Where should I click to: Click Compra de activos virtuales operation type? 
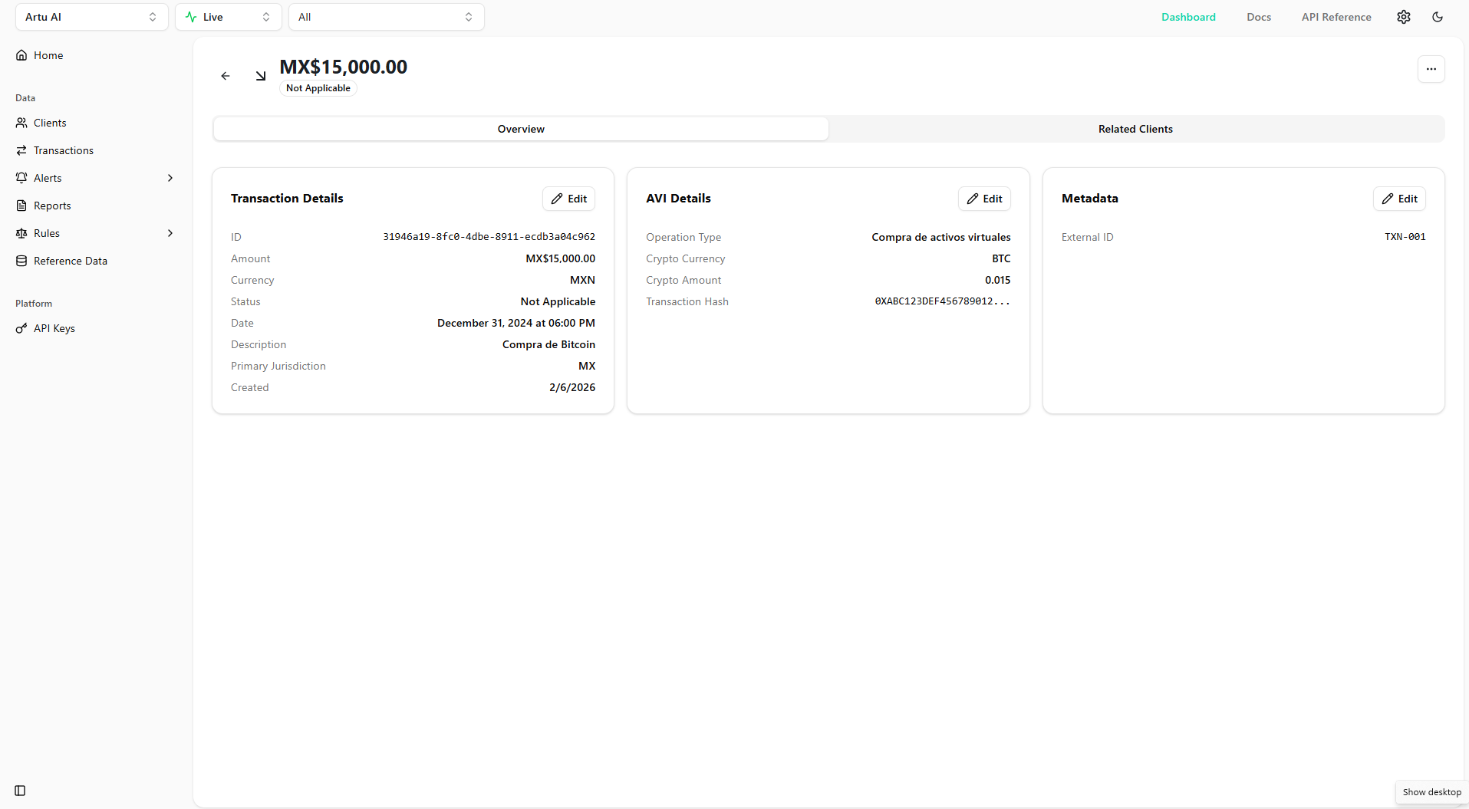click(x=941, y=237)
